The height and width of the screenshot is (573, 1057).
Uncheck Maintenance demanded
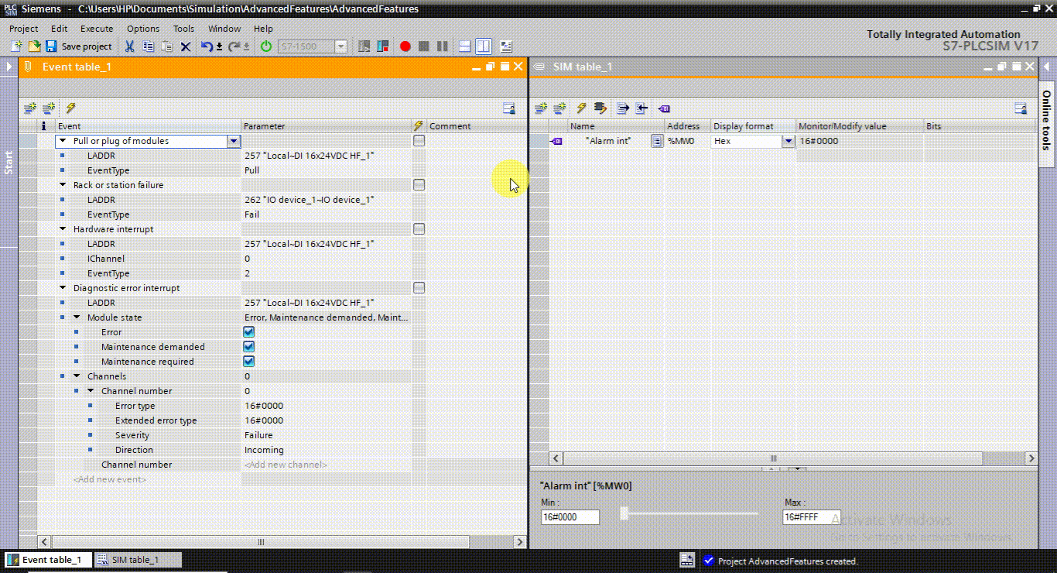(x=248, y=346)
